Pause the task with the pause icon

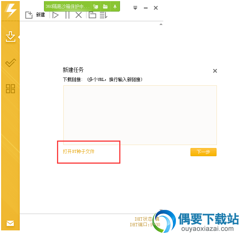67,15
